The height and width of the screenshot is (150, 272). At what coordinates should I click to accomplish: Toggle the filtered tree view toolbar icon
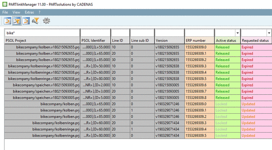pyautogui.click(x=17, y=21)
